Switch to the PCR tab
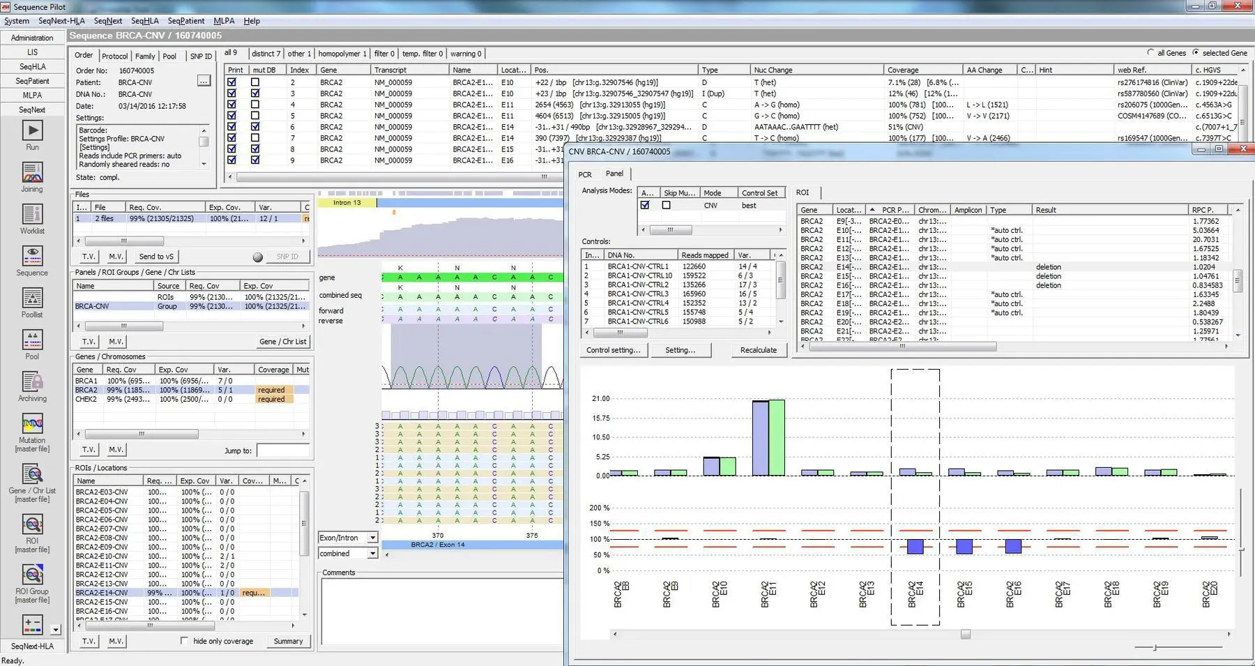Screen dimensions: 1255x666 (x=585, y=174)
